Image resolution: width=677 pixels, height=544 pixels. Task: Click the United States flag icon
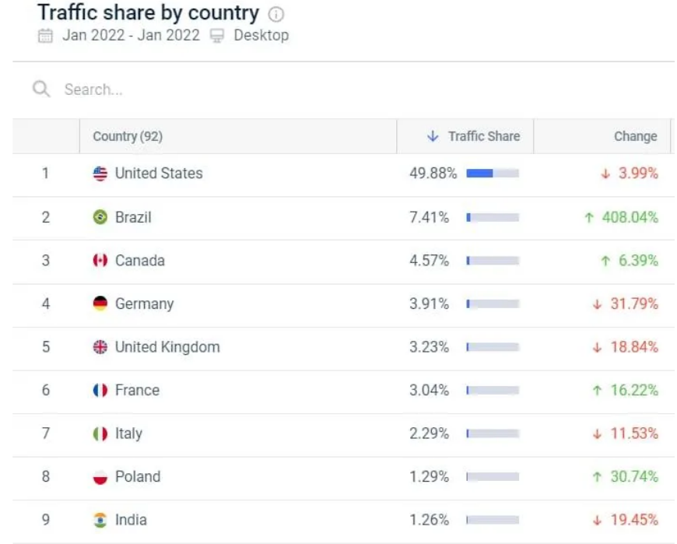[100, 174]
